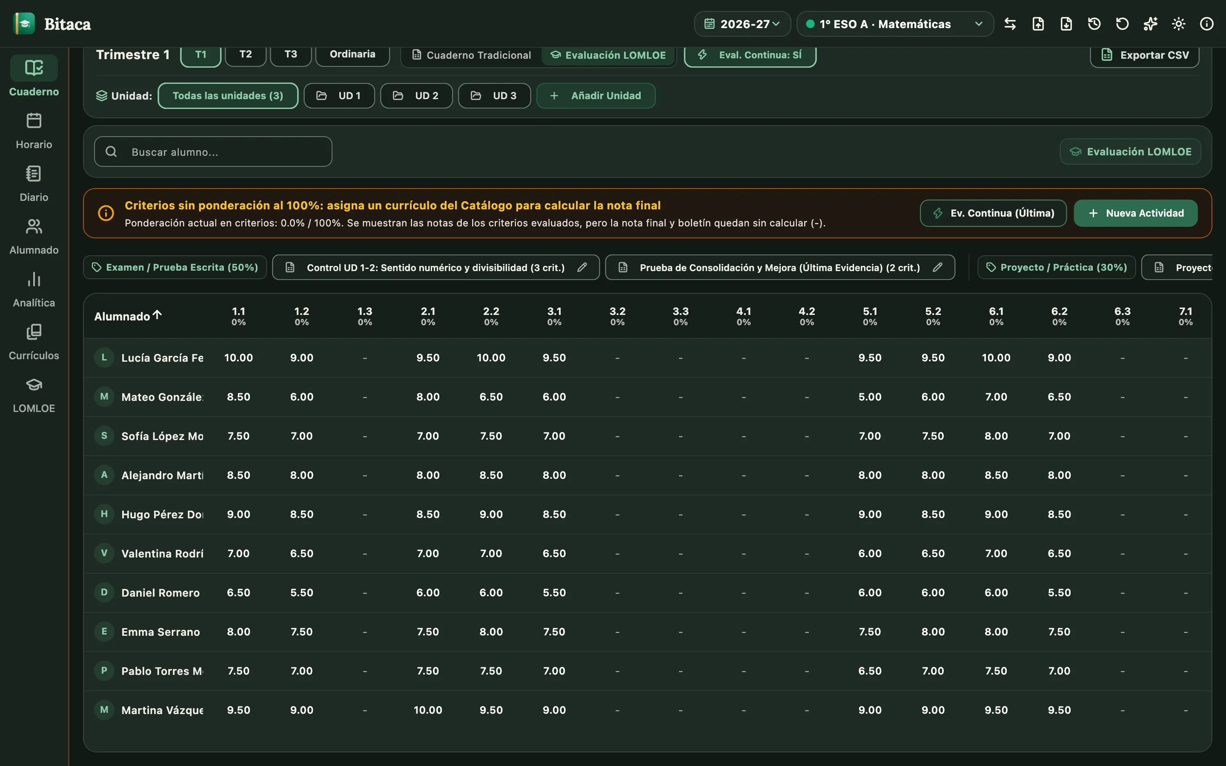Open LOMLOE in the sidebar
This screenshot has width=1226, height=766.
(x=34, y=394)
